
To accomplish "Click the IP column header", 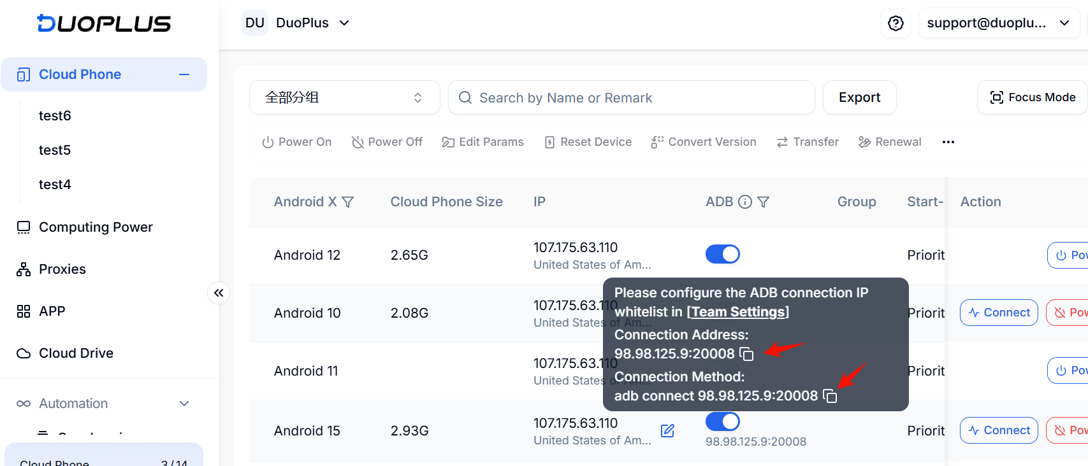I will [x=539, y=202].
